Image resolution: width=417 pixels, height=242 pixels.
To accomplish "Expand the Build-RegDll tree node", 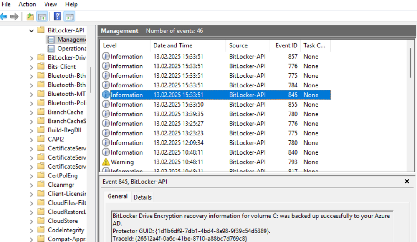I will point(31,131).
